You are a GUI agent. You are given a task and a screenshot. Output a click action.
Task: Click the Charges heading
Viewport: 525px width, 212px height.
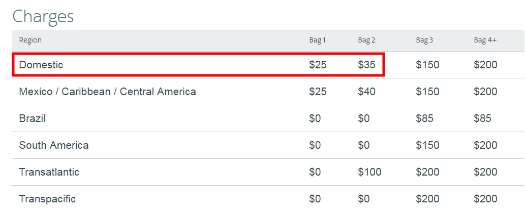(43, 16)
